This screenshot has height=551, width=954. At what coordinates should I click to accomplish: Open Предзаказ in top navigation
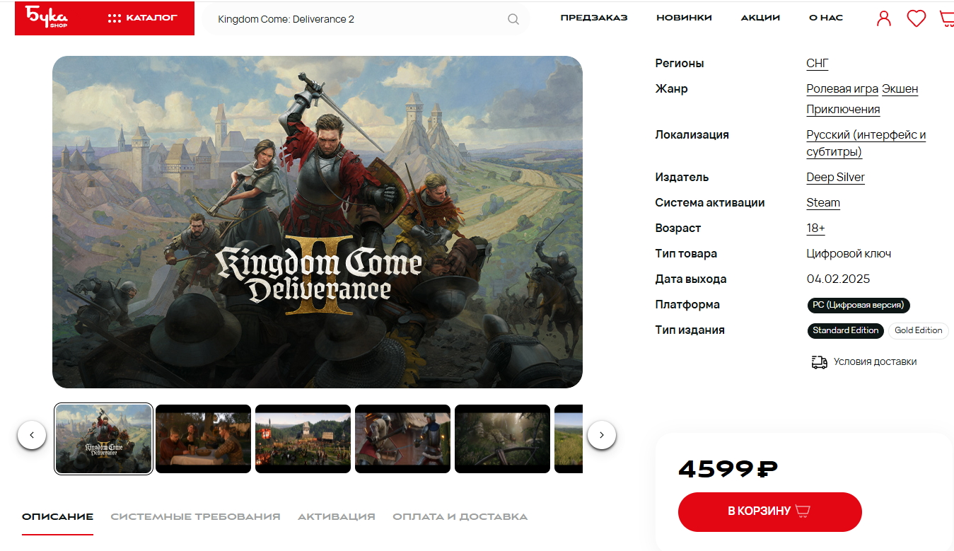(594, 18)
